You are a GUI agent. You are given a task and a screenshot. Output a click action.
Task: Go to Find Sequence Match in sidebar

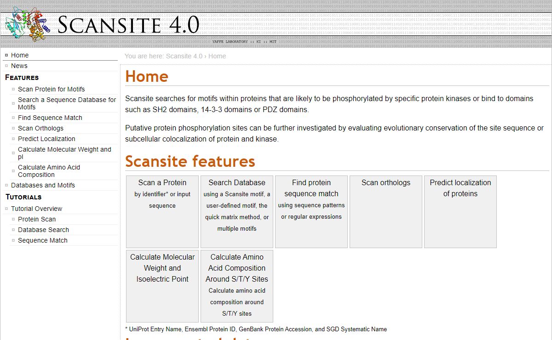click(50, 118)
